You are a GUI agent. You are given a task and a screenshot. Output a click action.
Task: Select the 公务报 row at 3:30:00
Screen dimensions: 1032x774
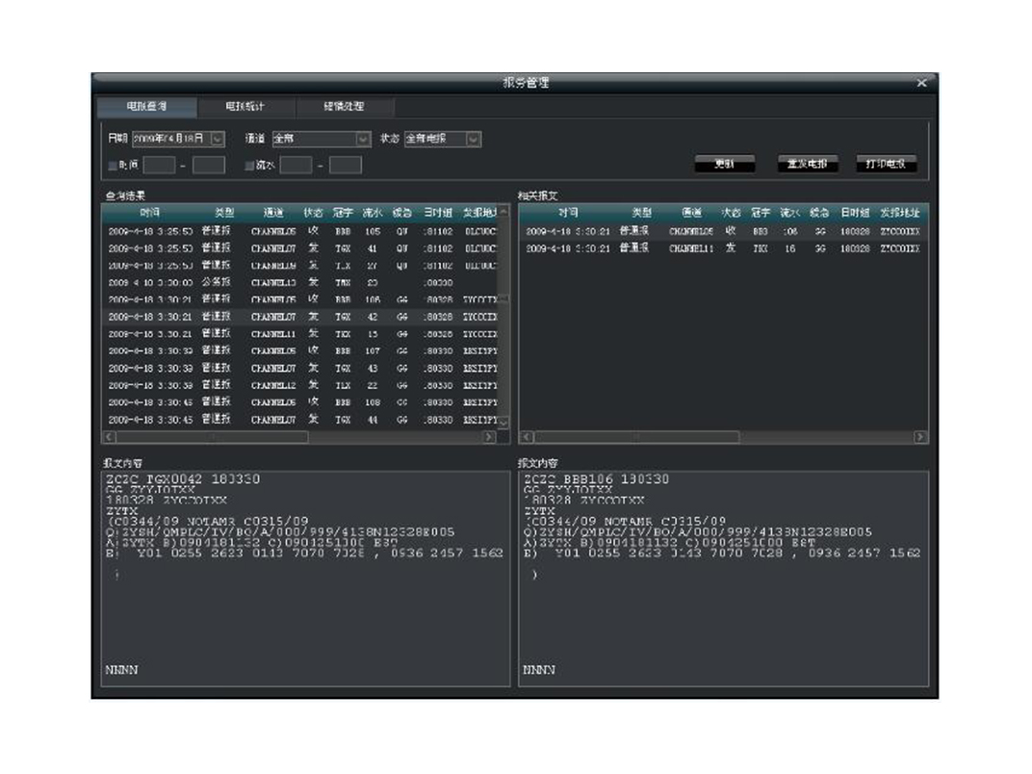(300, 283)
